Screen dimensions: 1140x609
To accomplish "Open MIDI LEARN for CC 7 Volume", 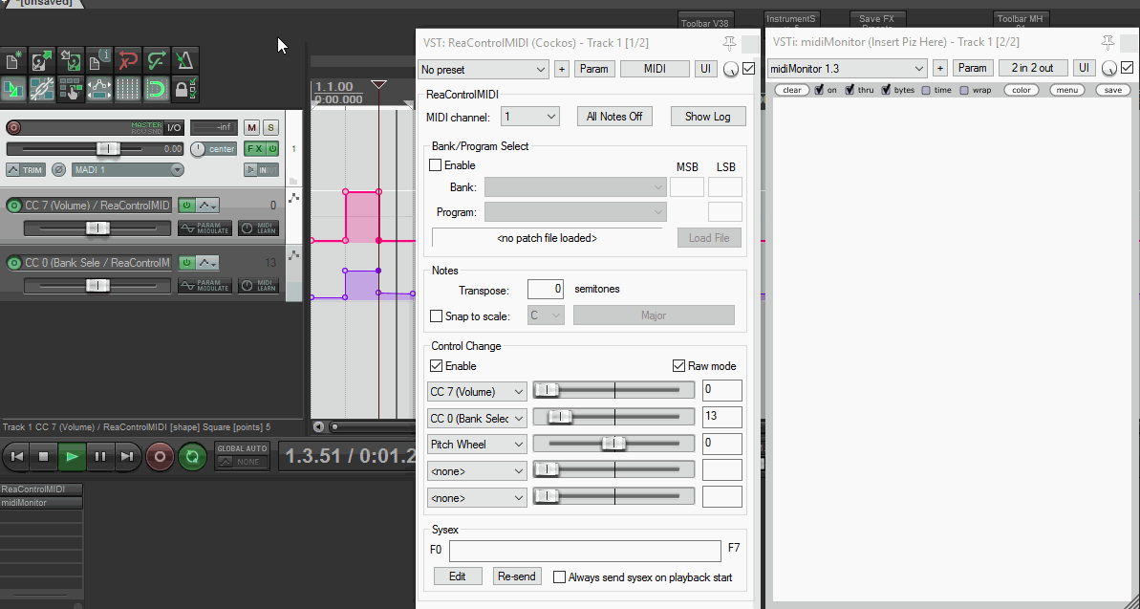I will (258, 228).
